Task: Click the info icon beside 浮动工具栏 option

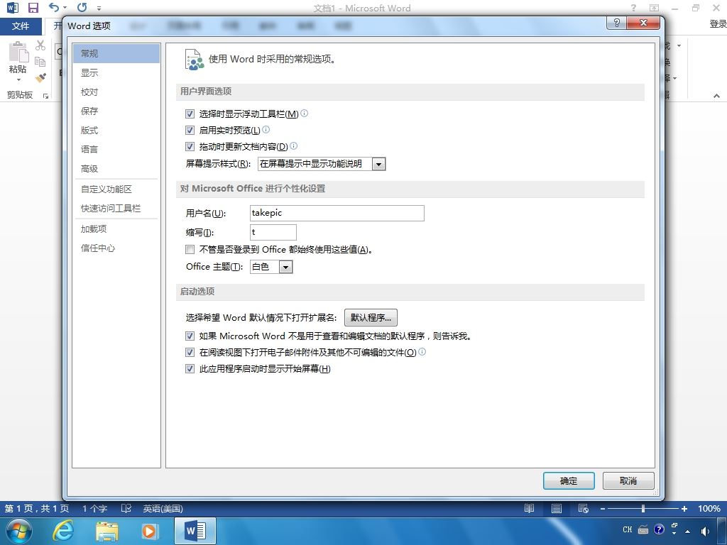Action: [x=304, y=113]
